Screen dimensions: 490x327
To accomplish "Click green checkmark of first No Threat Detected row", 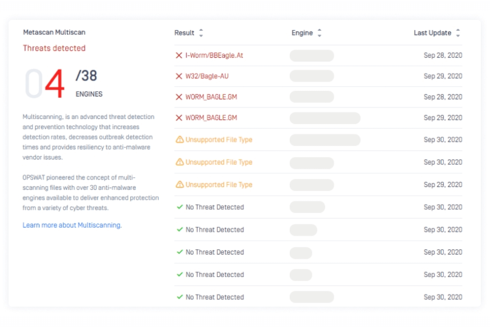I will click(180, 207).
